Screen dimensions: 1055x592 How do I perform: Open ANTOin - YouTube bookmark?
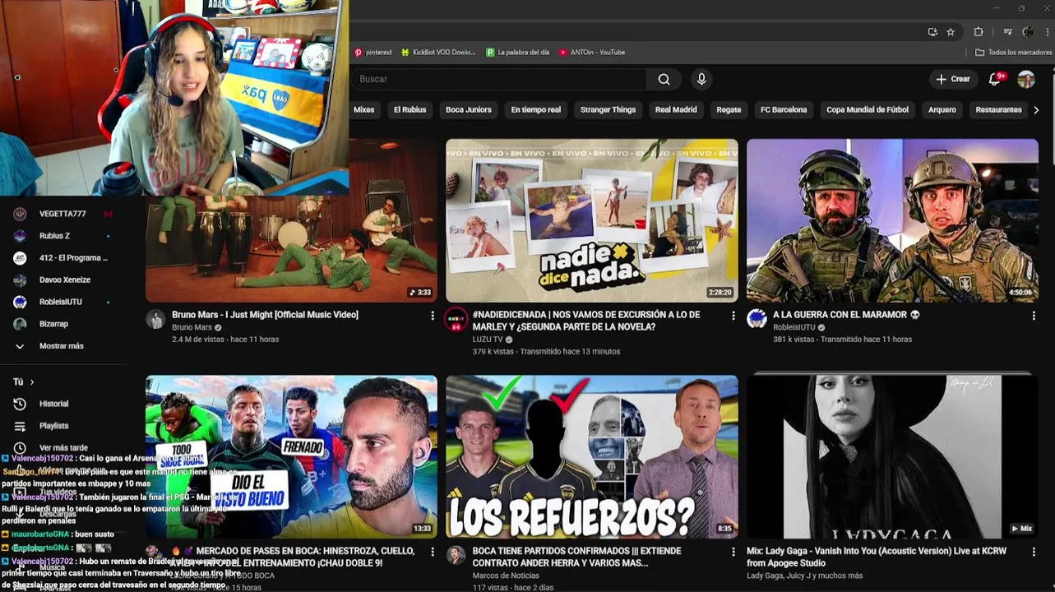(x=592, y=52)
